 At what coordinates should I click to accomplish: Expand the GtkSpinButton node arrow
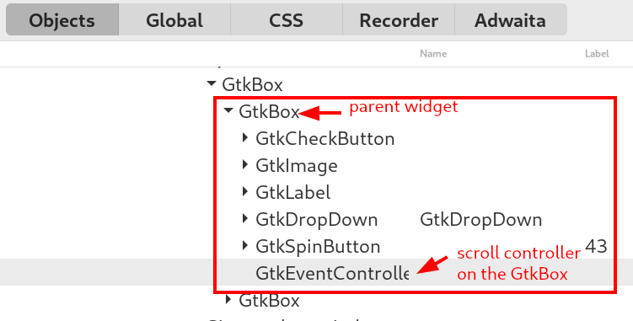(244, 245)
